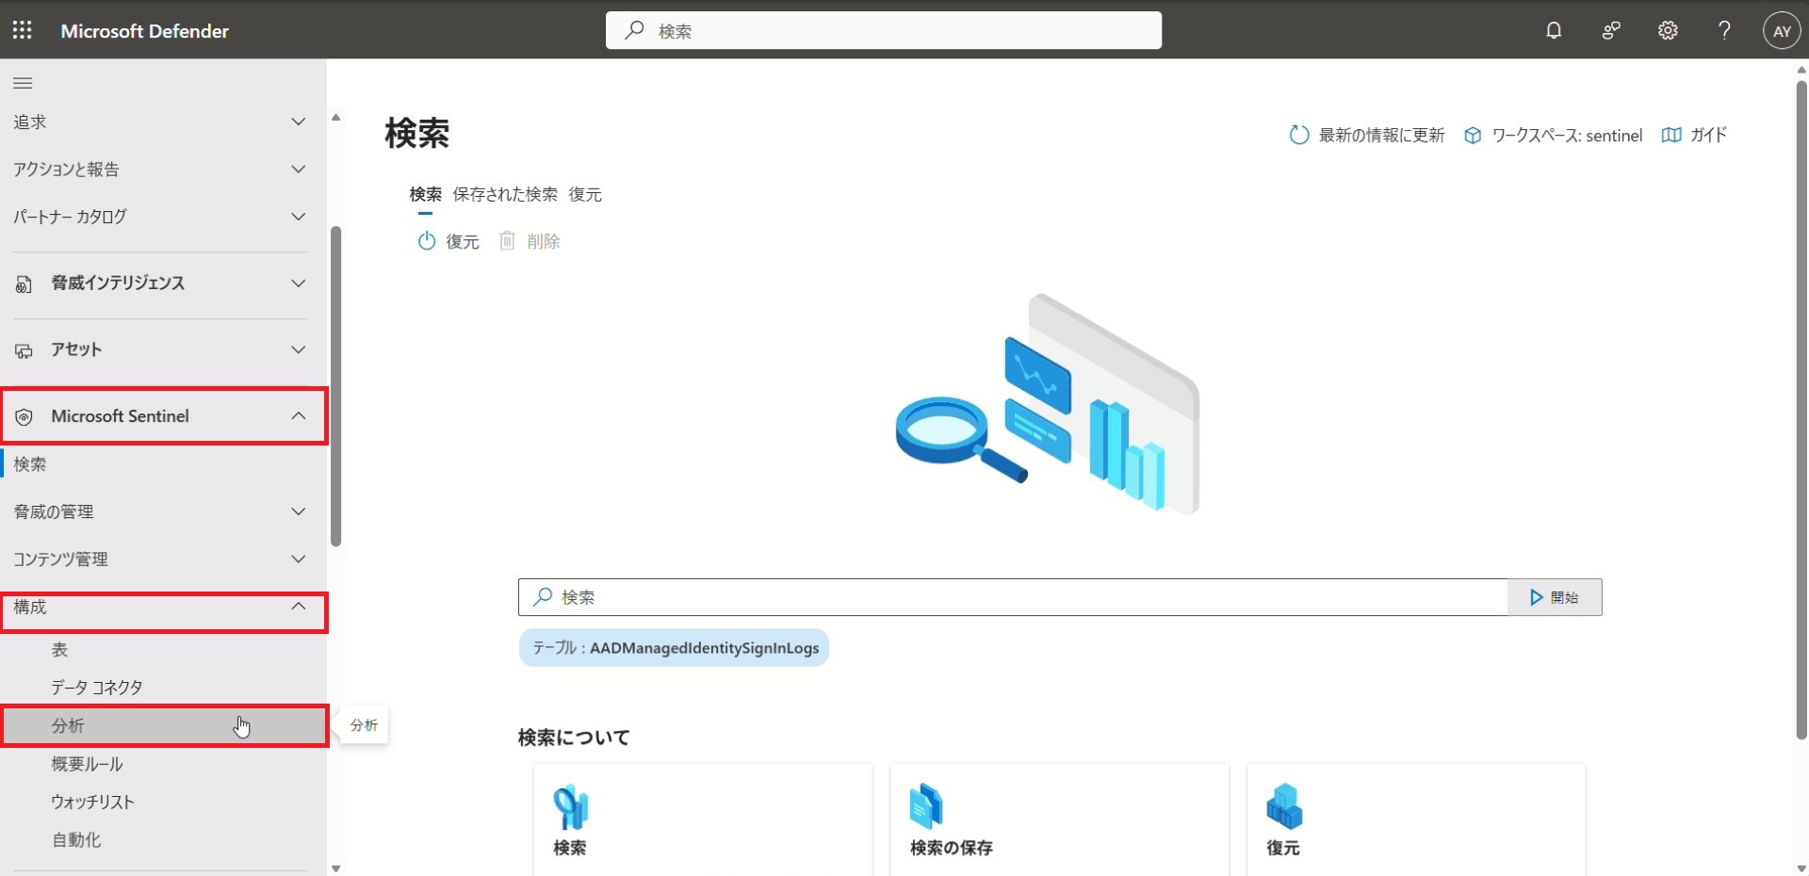Switch to the 復元 tab
The width and height of the screenshot is (1809, 876).
[585, 194]
